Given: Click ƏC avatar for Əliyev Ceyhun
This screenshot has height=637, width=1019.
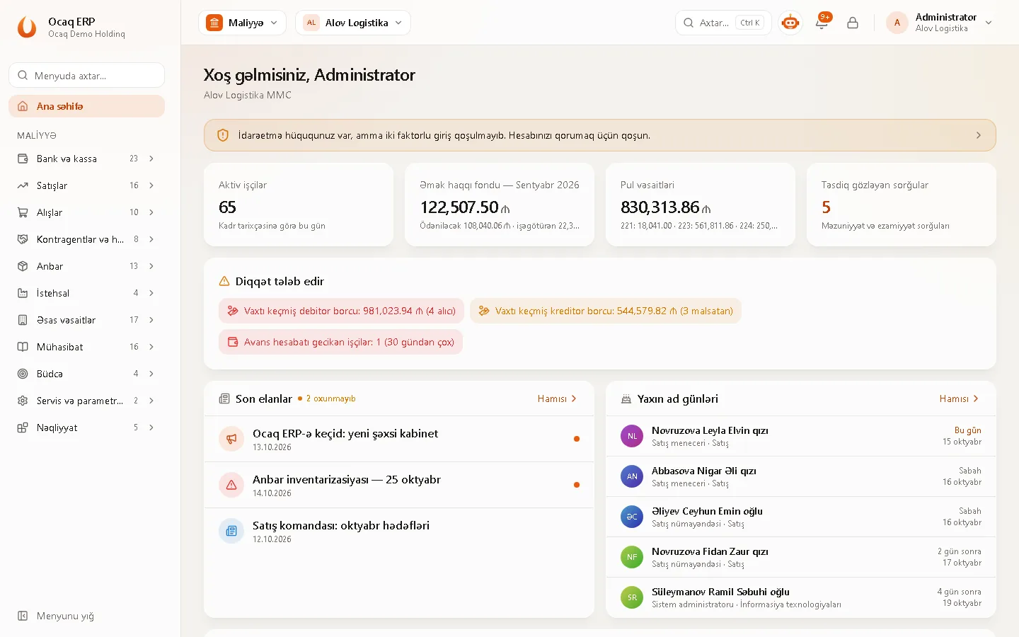Looking at the screenshot, I should point(632,517).
